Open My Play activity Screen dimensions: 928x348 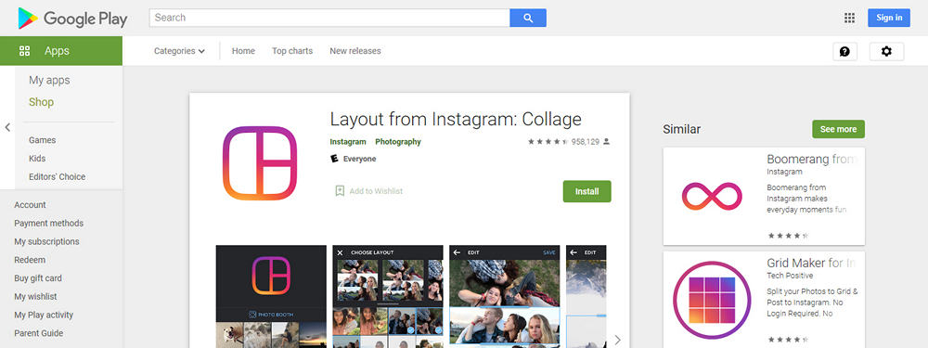point(44,315)
